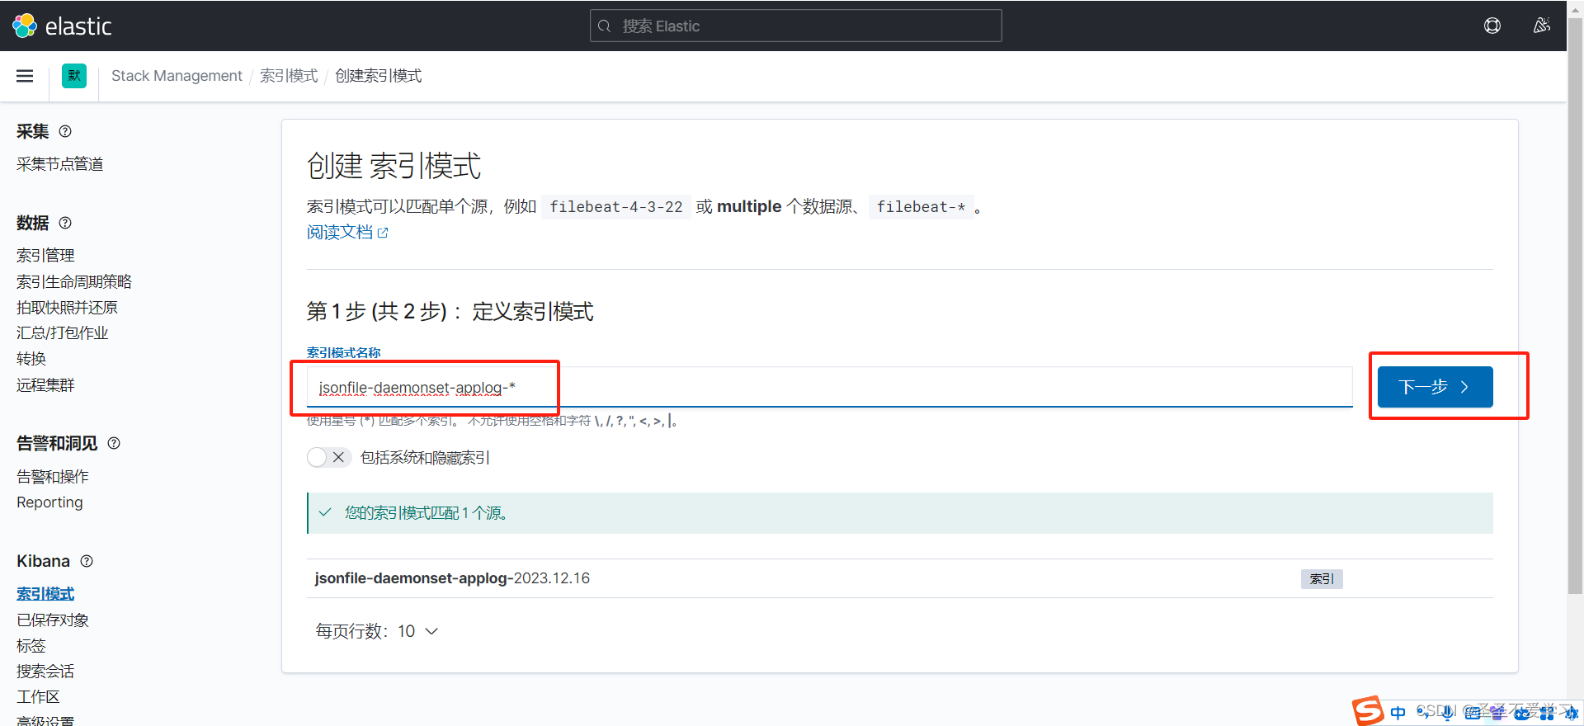Open Reporting in sidebar

(x=49, y=502)
